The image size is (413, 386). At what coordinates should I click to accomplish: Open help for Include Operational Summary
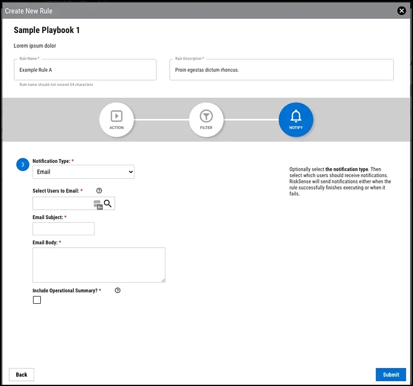(x=117, y=291)
